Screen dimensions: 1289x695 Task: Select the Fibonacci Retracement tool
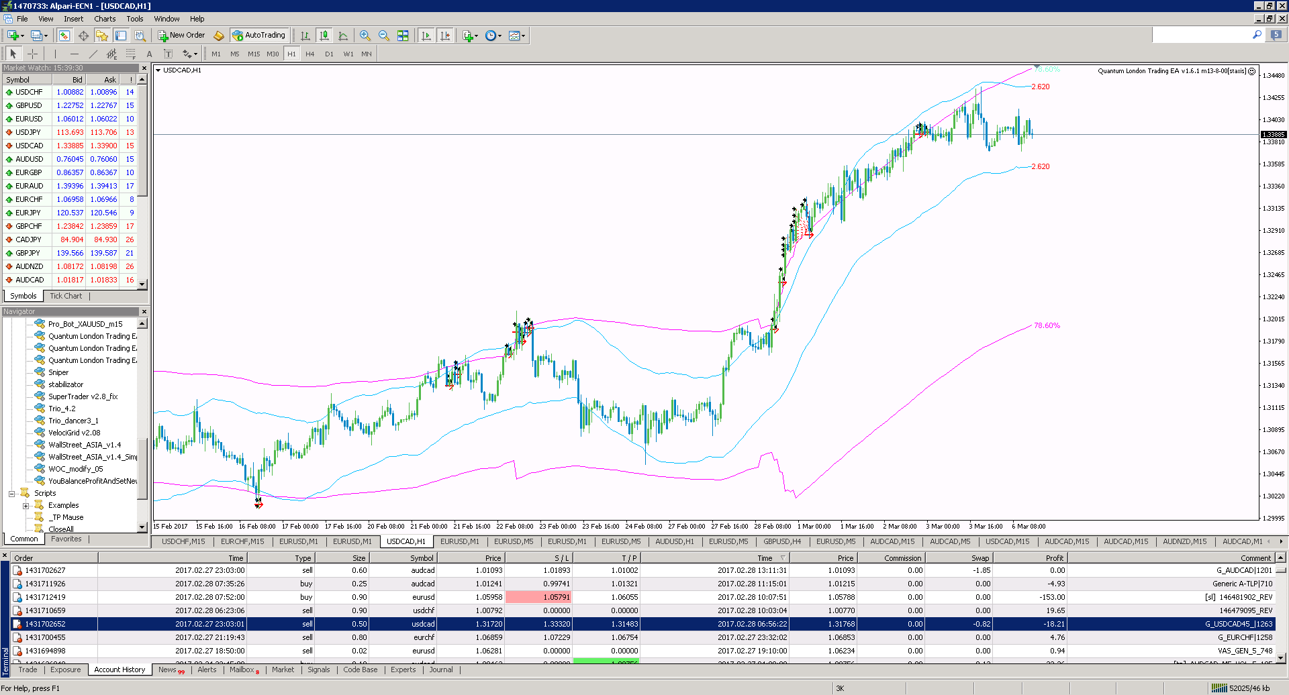point(130,54)
